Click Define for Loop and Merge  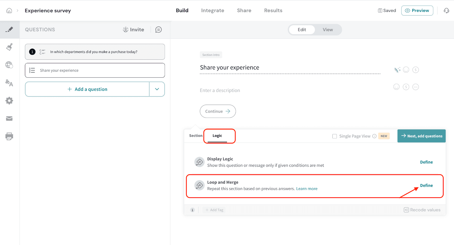(x=426, y=185)
